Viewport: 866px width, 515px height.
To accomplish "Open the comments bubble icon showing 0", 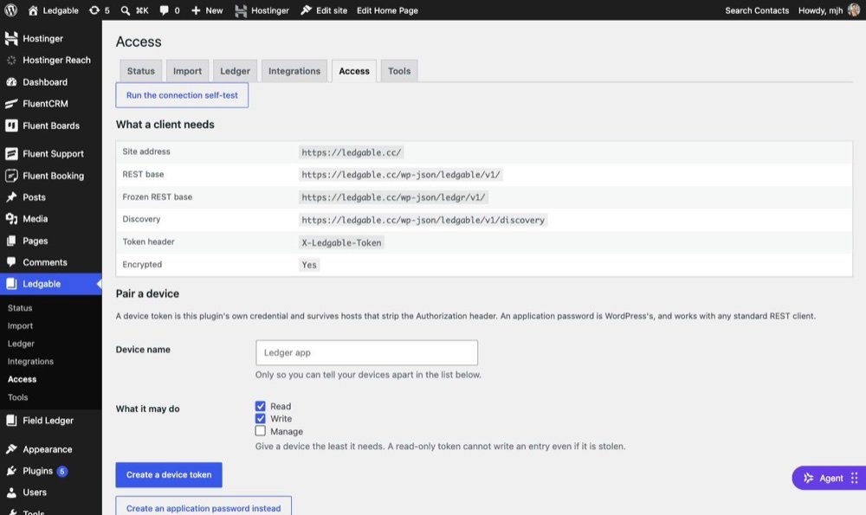I will (x=164, y=10).
